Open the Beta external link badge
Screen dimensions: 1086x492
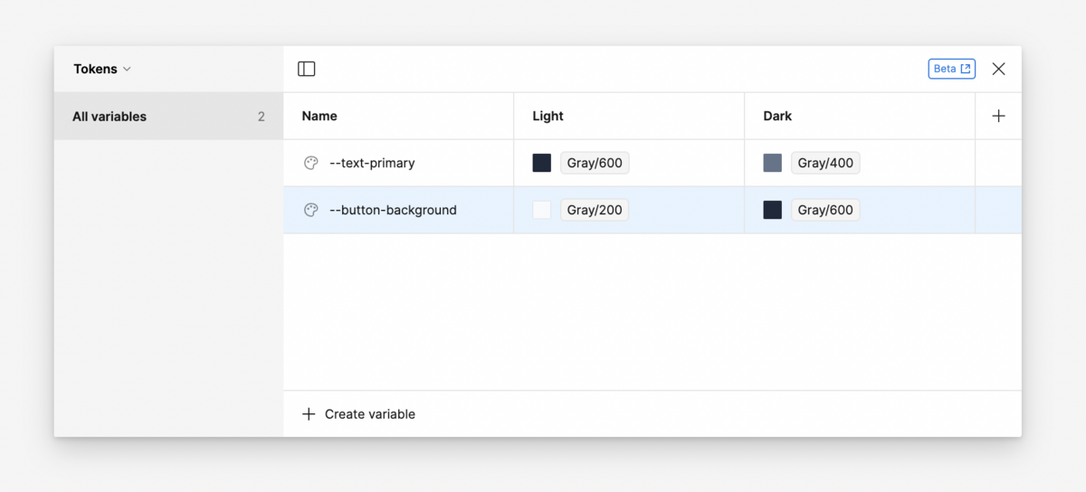pos(951,69)
